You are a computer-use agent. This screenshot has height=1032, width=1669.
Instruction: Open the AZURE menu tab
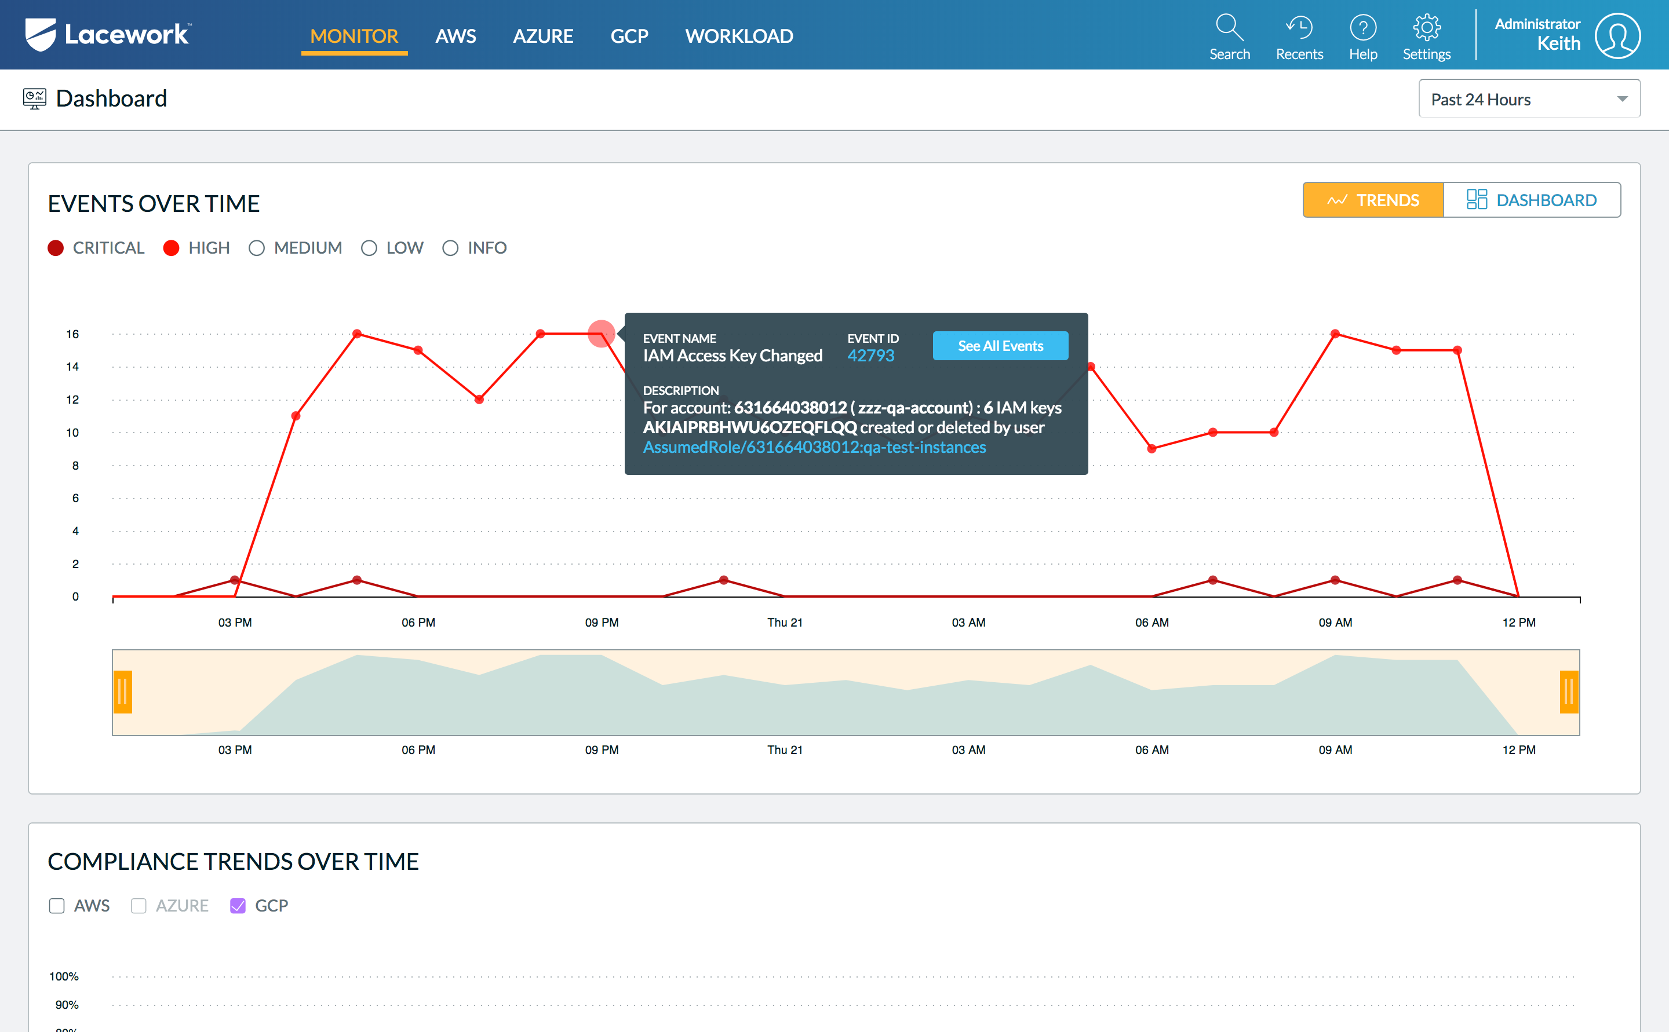click(543, 36)
